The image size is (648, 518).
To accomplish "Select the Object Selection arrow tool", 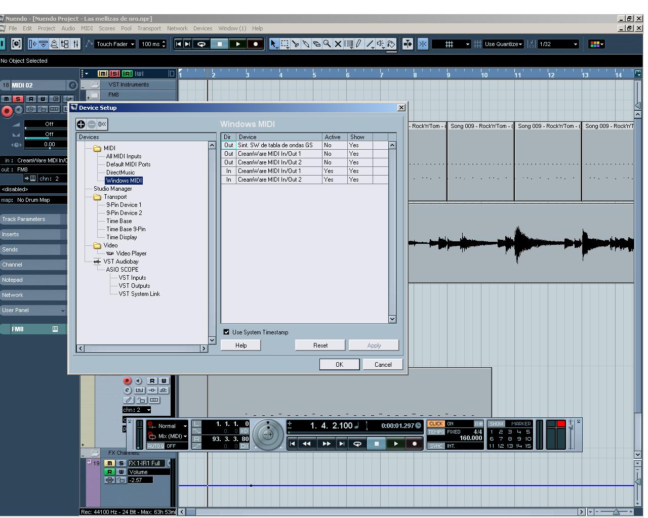I will point(274,44).
